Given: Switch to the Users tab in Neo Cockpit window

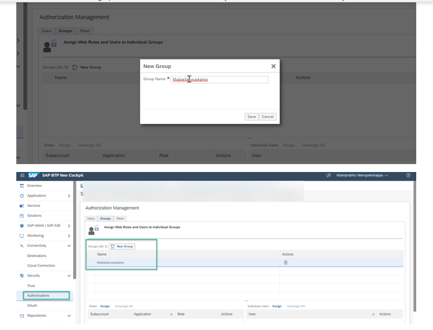Looking at the screenshot, I should tap(91, 219).
